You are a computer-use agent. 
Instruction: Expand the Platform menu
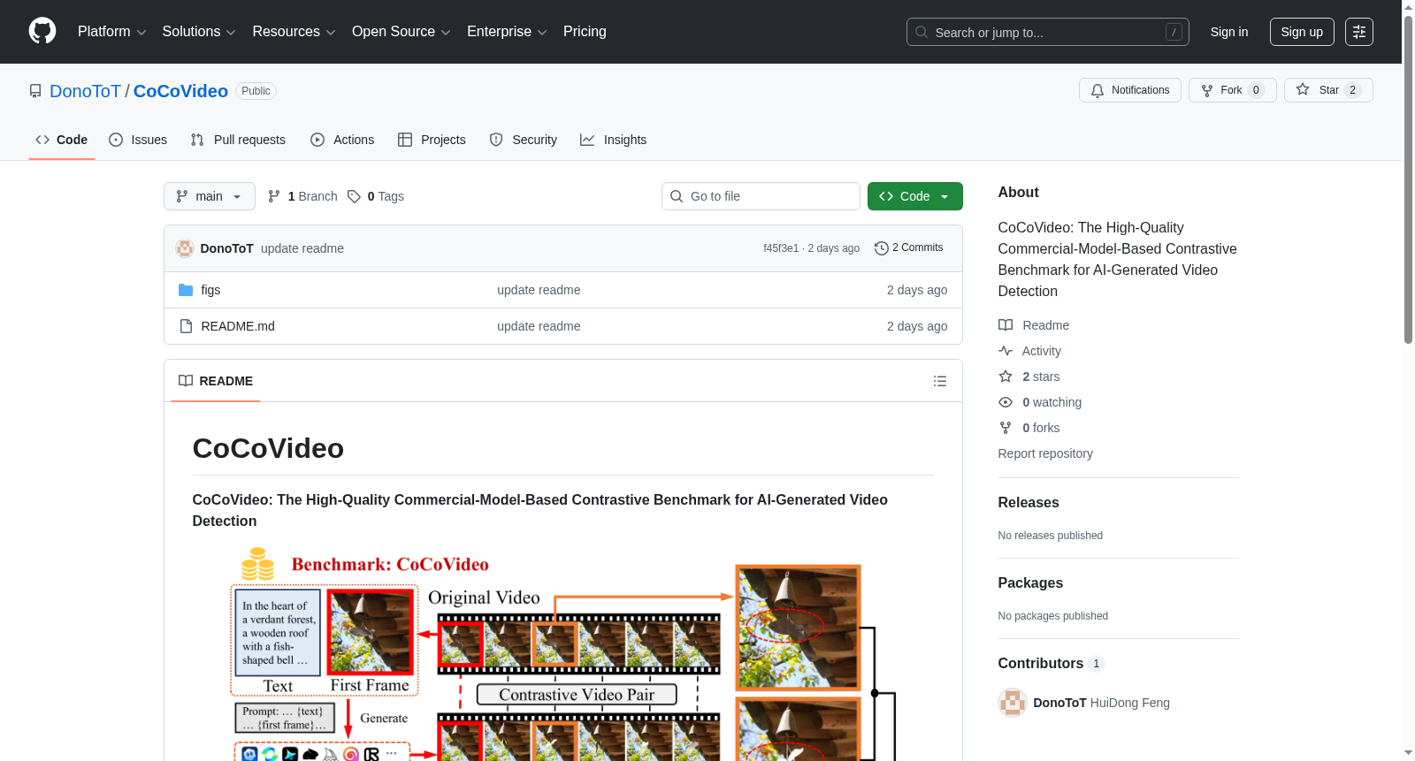(x=112, y=32)
